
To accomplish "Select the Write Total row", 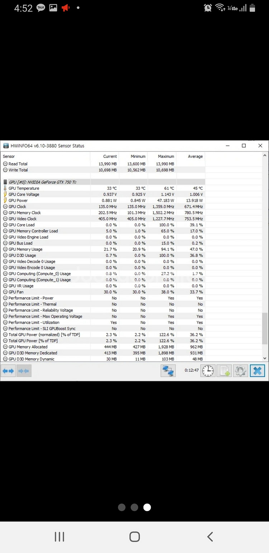I will pos(103,170).
